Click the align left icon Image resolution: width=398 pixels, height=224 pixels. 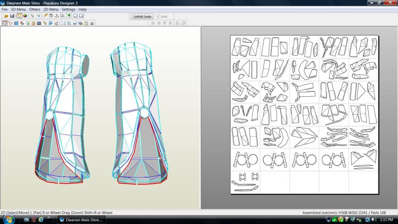tap(153, 23)
